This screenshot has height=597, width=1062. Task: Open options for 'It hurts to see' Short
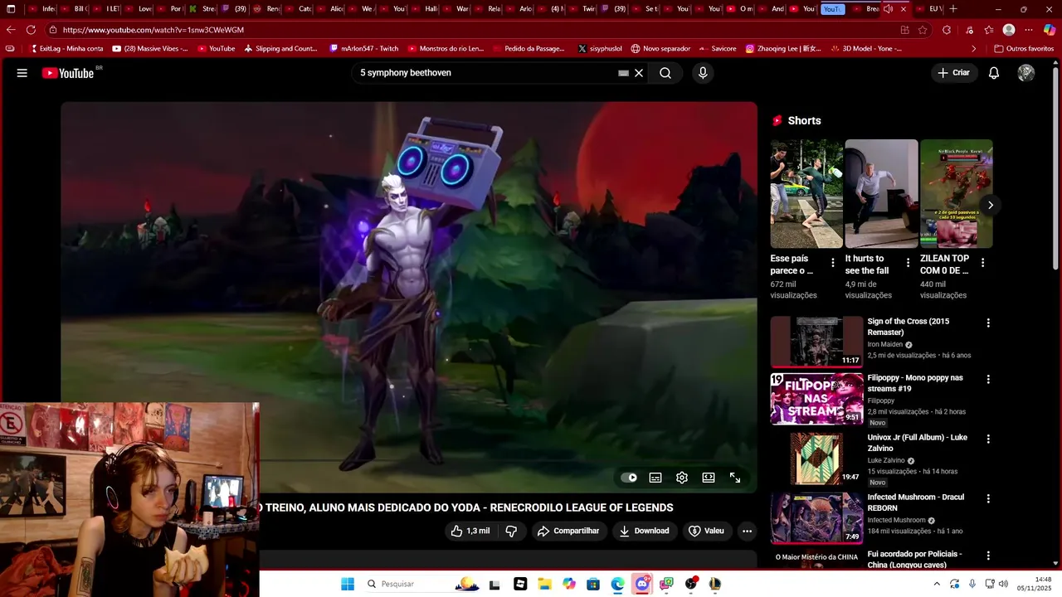pyautogui.click(x=908, y=263)
